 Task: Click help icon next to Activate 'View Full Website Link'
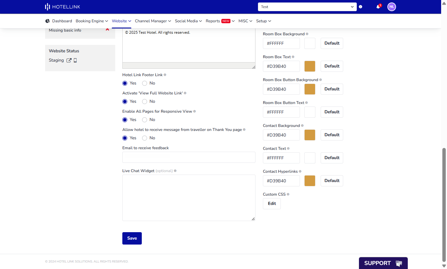(x=185, y=93)
